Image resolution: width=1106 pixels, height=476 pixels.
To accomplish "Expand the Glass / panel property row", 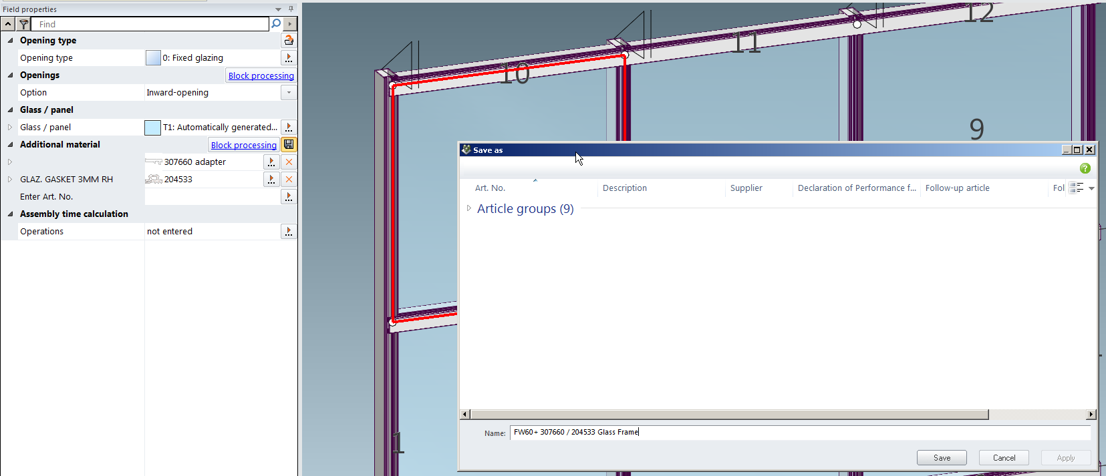I will 10,128.
